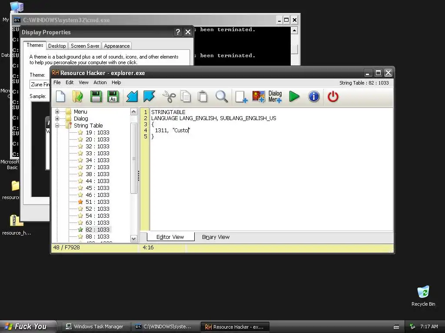Select string table entry 88 : 1033
Image resolution: width=445 pixels, height=333 pixels.
click(97, 236)
